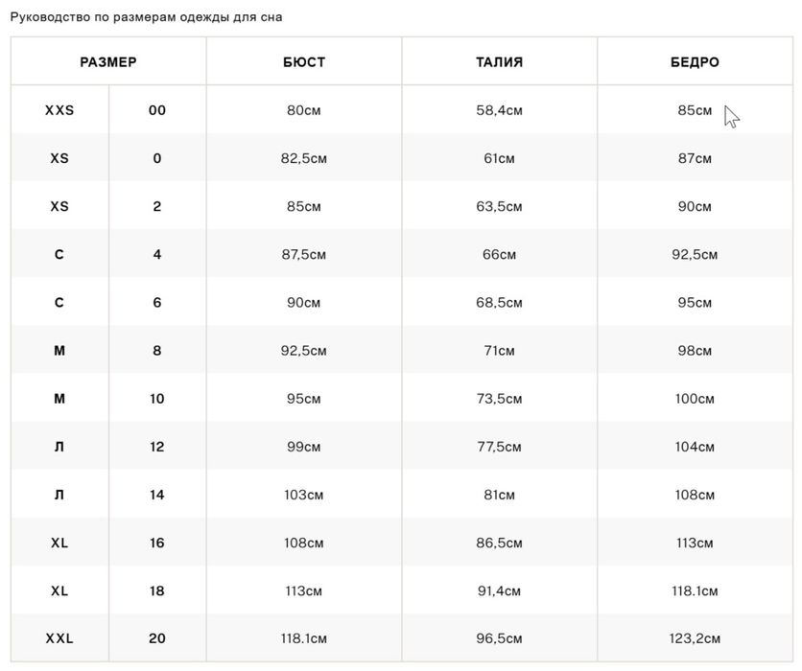
Task: Select the 123,2см hip value
Action: click(695, 638)
